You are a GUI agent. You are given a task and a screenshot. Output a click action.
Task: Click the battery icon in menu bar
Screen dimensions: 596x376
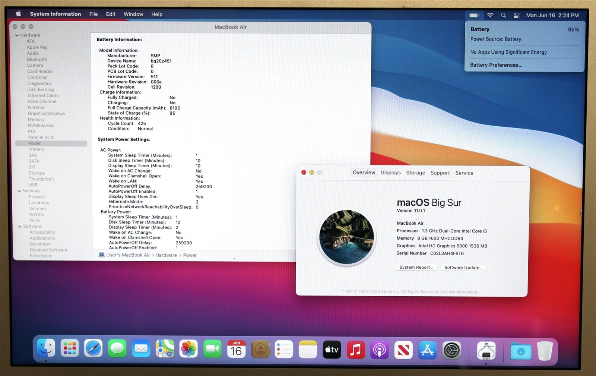coord(474,15)
